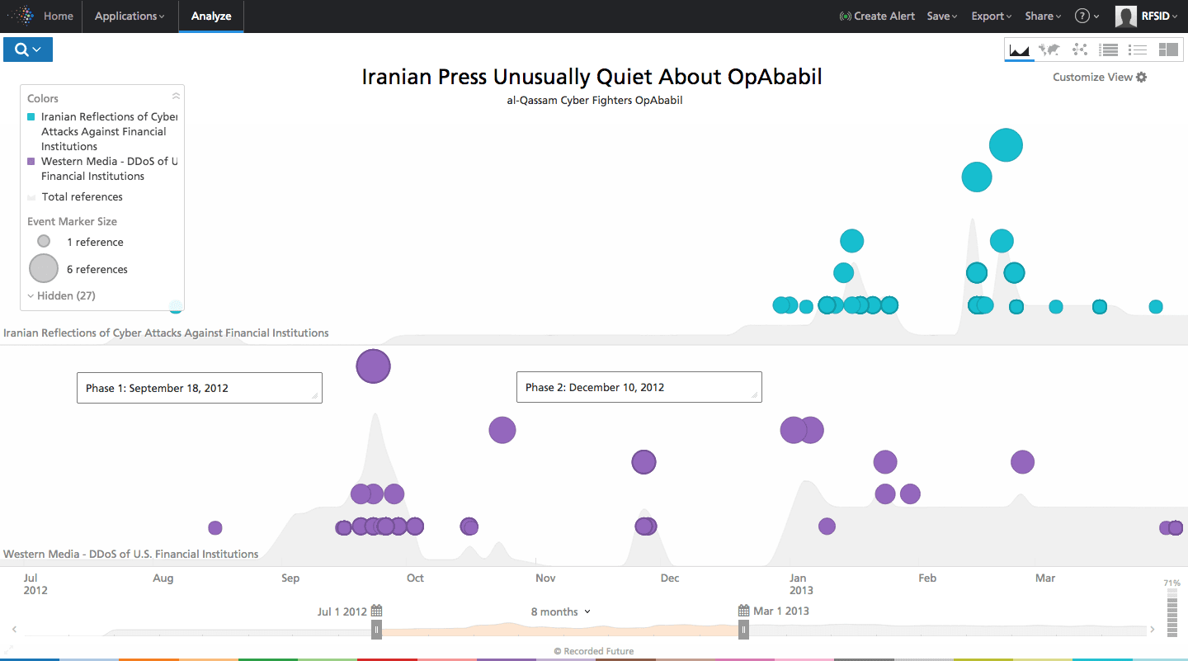Click Western Media - DDoS row label
The image size is (1188, 661).
131,554
